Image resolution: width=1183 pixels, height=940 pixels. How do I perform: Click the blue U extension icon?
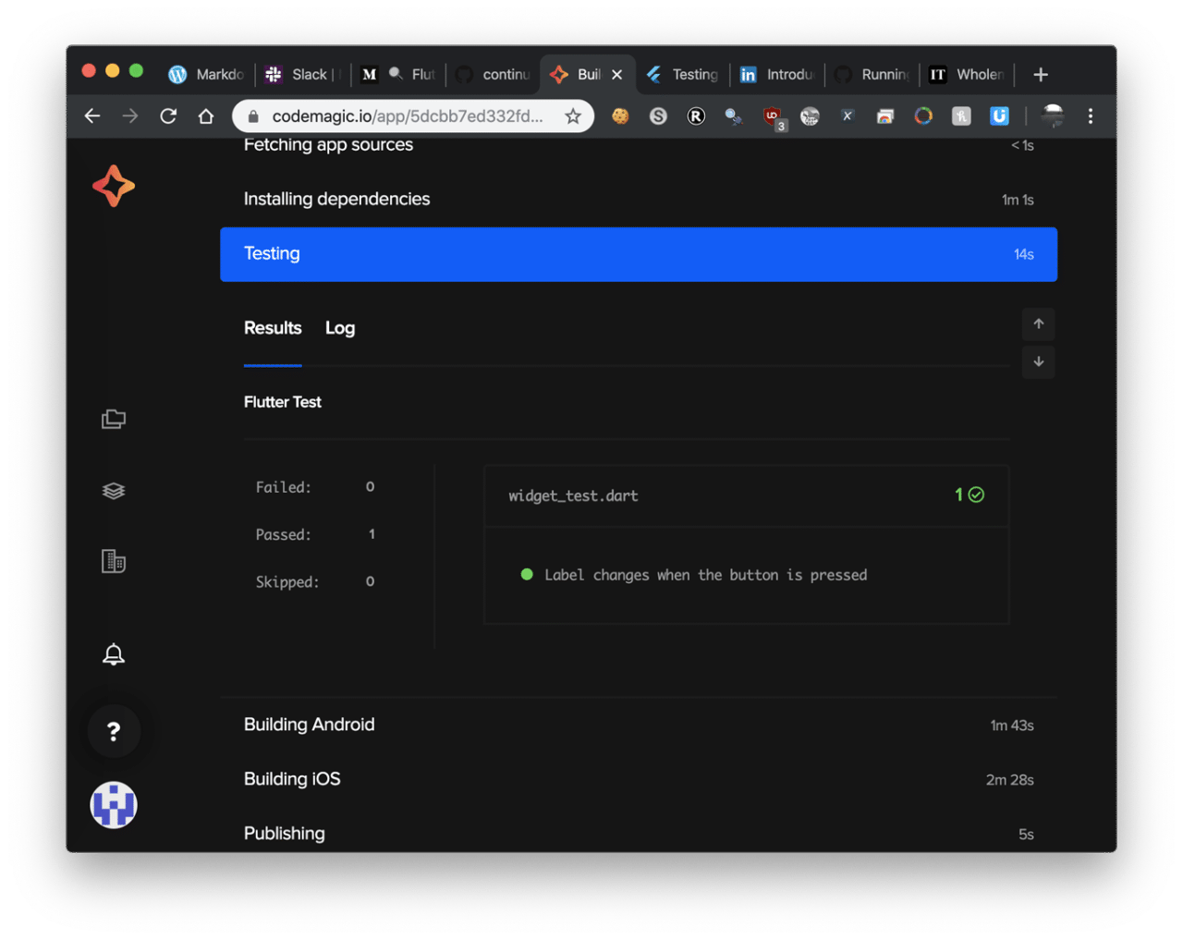tap(999, 116)
